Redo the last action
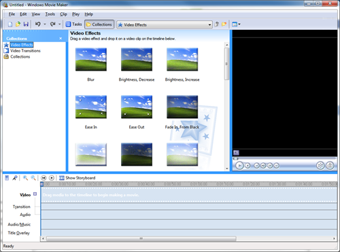 tap(52, 24)
